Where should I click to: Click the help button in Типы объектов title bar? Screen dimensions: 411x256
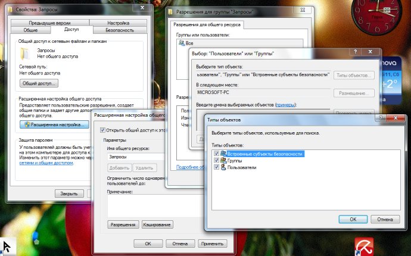(x=381, y=118)
